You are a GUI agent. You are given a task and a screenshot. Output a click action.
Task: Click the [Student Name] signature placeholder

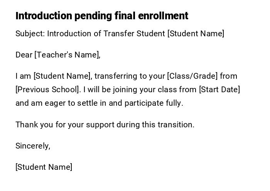click(x=44, y=167)
